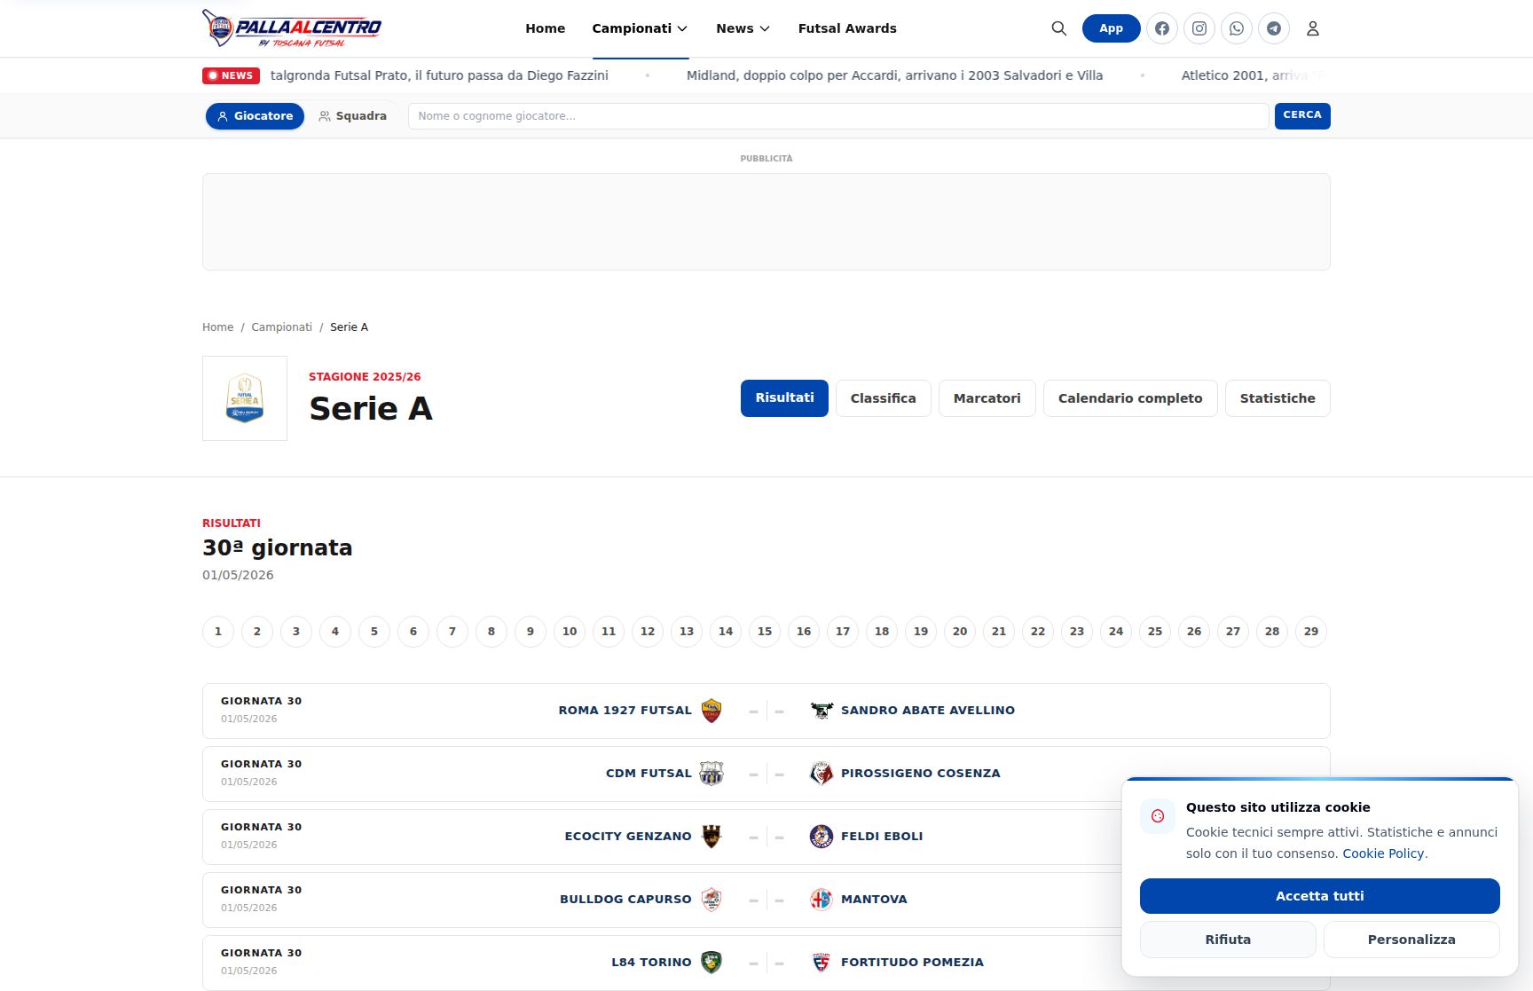1533x991 pixels.
Task: Open PIROSSIGENO COSENZA team name
Action: tap(921, 774)
